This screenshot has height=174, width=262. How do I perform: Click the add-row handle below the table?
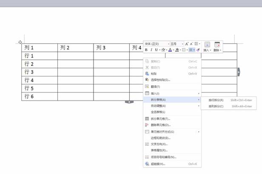[x=129, y=102]
